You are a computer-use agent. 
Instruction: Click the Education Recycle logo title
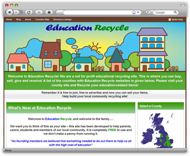click(x=87, y=28)
